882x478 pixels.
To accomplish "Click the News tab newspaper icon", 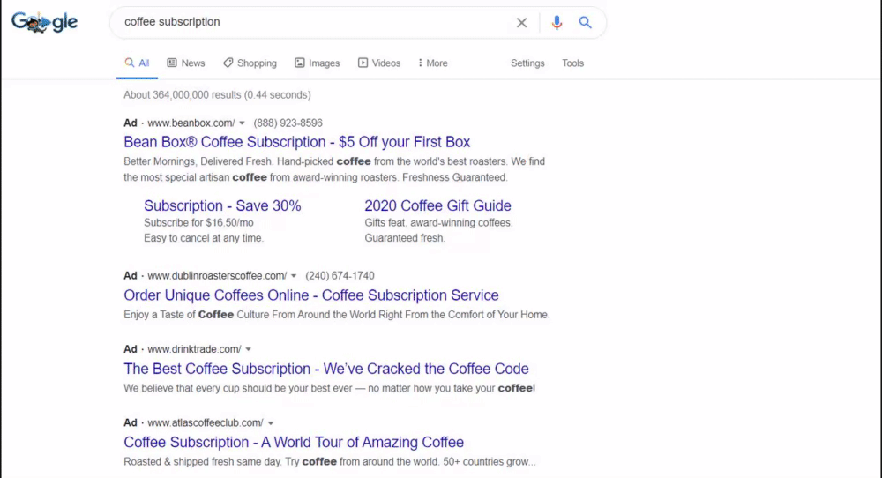I will point(172,63).
